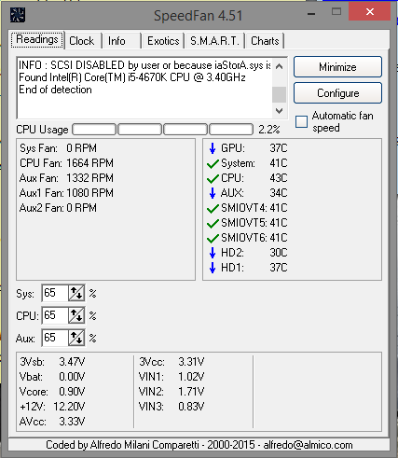The height and width of the screenshot is (458, 398).
Task: Open the S.M.A.R.T. tab
Action: (214, 41)
